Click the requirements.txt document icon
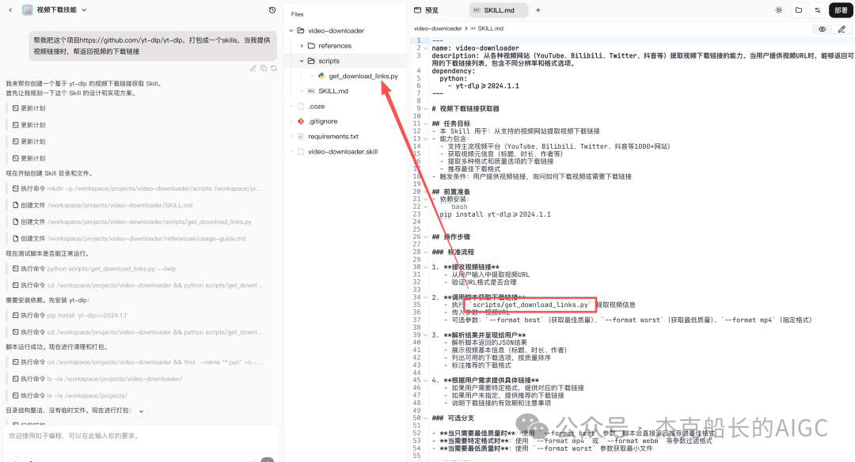Screen dimensions: 855x462 coord(301,136)
